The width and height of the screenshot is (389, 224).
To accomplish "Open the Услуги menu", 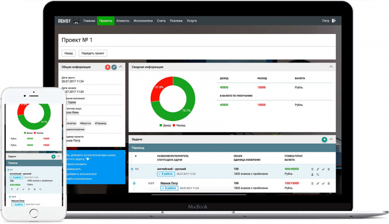I will point(191,21).
